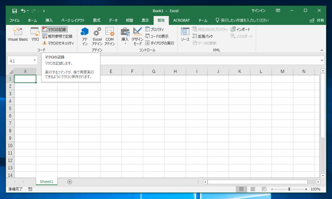Image resolution: width=332 pixels, height=199 pixels.
Task: Open Excel アドイン manager
Action: pos(97,36)
